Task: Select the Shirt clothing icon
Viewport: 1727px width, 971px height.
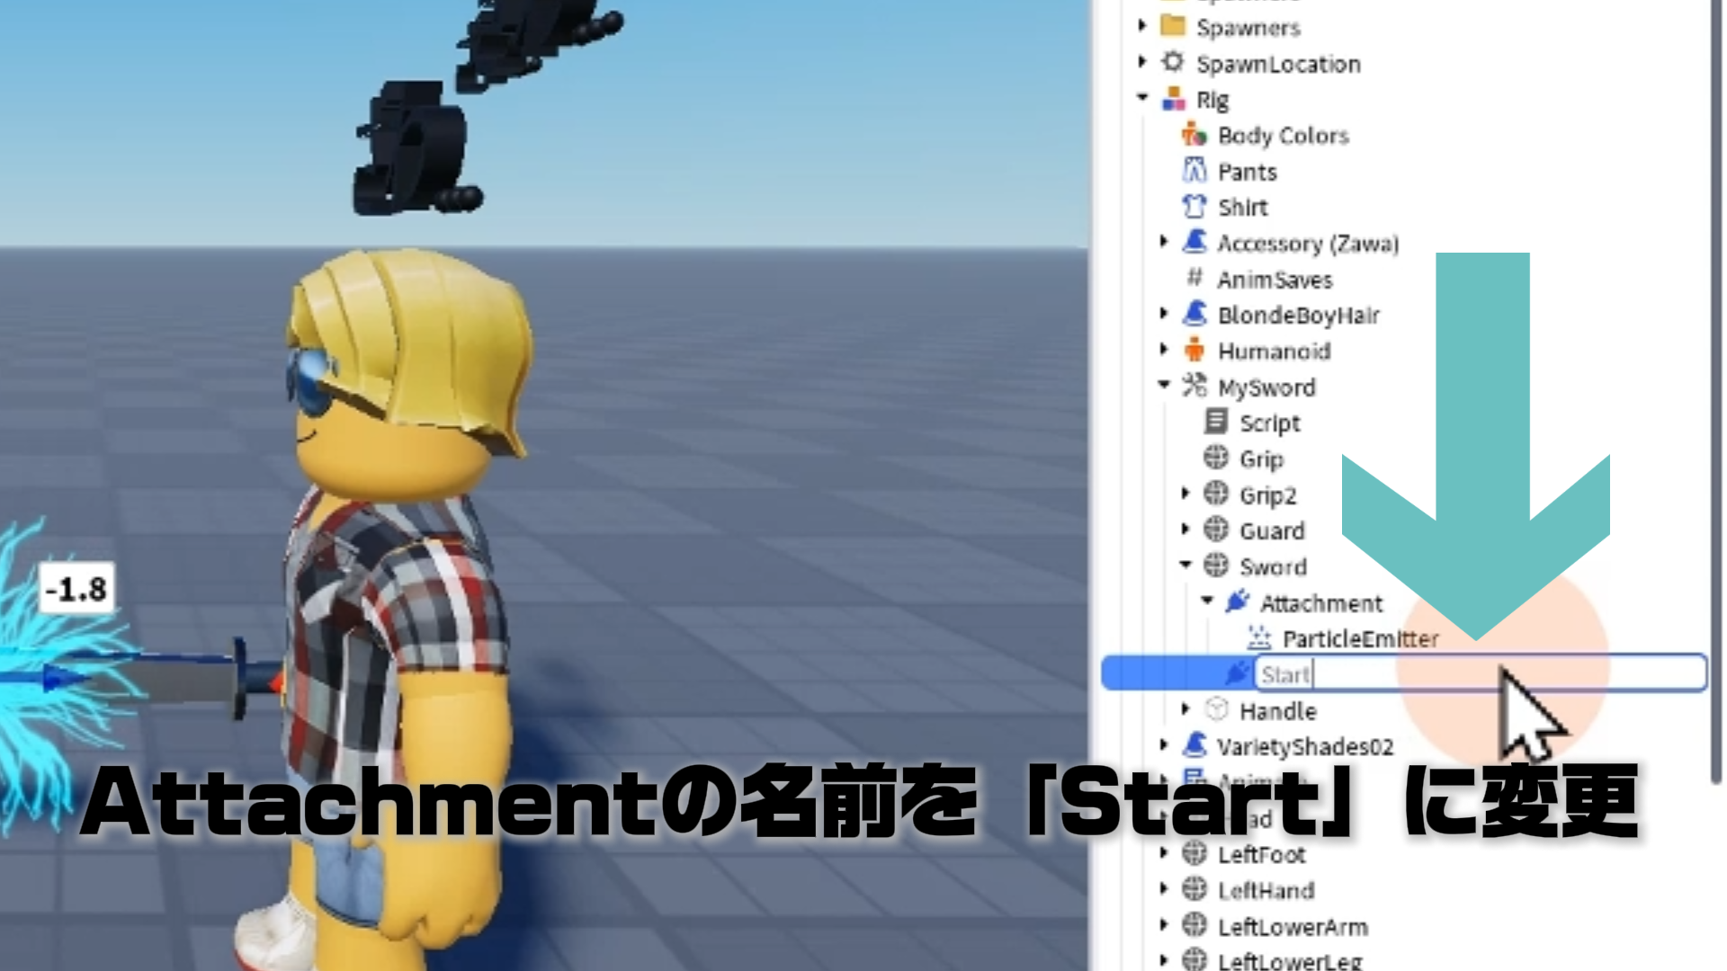Action: coord(1195,207)
